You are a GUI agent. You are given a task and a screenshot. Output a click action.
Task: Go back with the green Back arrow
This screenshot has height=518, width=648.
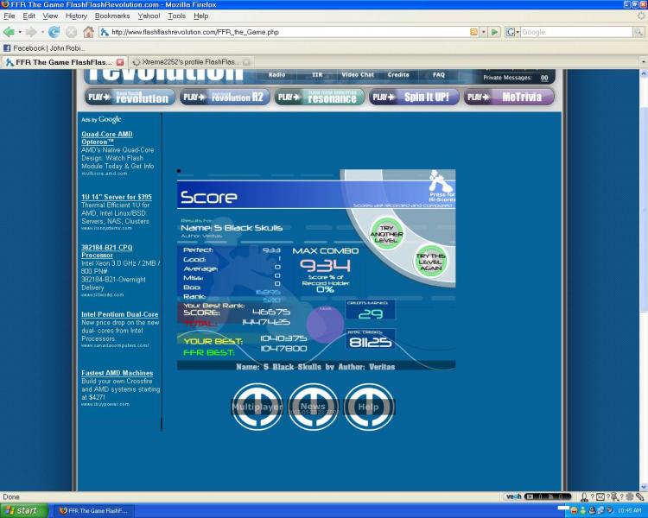9,32
